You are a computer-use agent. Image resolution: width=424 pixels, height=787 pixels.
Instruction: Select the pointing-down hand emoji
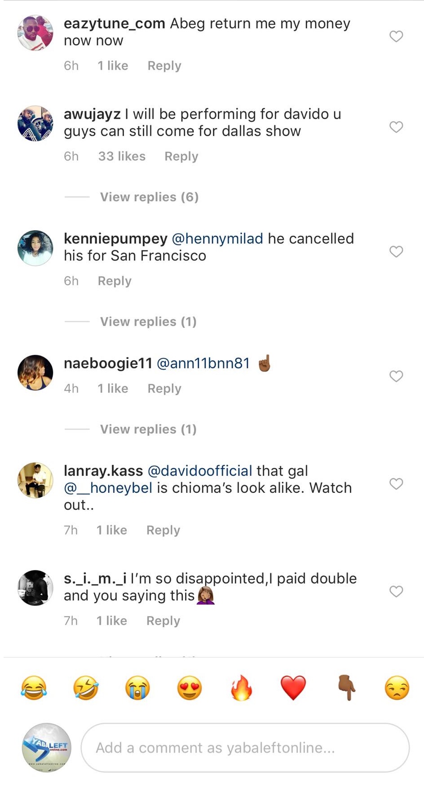coord(345,688)
